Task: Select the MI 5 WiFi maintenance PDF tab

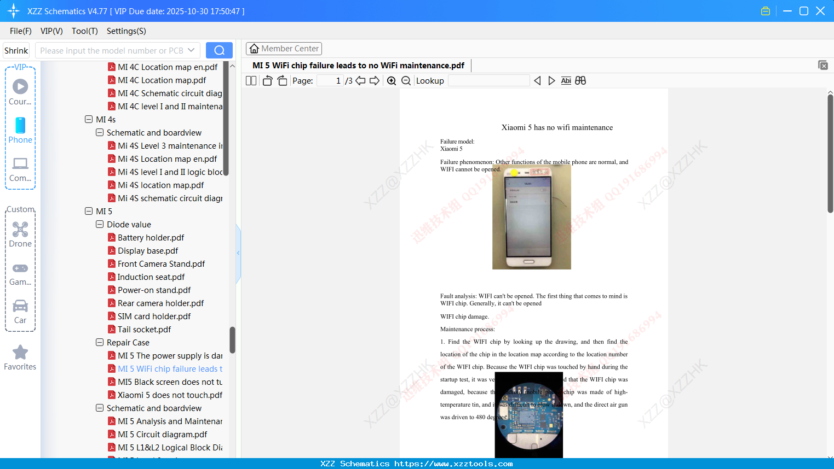Action: (x=359, y=65)
